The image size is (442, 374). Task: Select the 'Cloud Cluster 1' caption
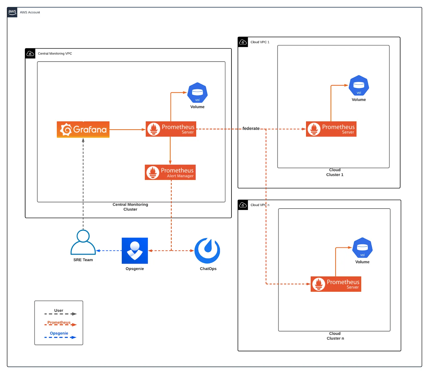click(x=335, y=172)
